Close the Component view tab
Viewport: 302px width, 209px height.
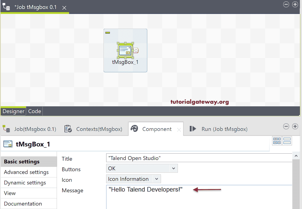[179, 130]
